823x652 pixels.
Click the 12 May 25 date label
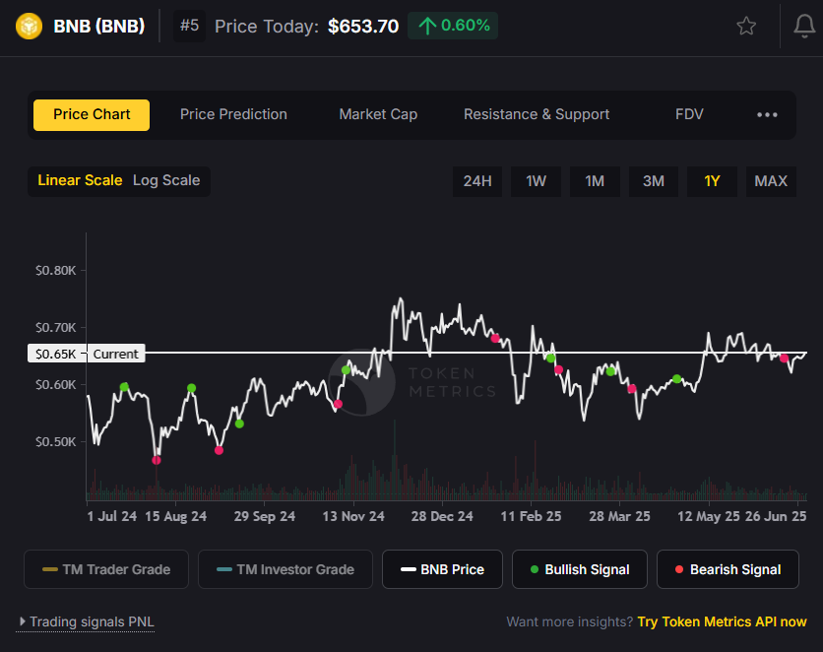708,516
